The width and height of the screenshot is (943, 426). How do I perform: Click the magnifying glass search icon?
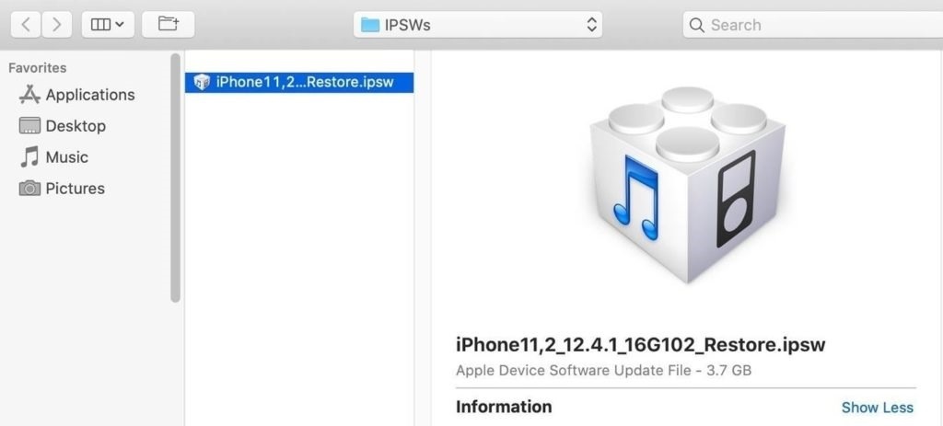(x=696, y=25)
